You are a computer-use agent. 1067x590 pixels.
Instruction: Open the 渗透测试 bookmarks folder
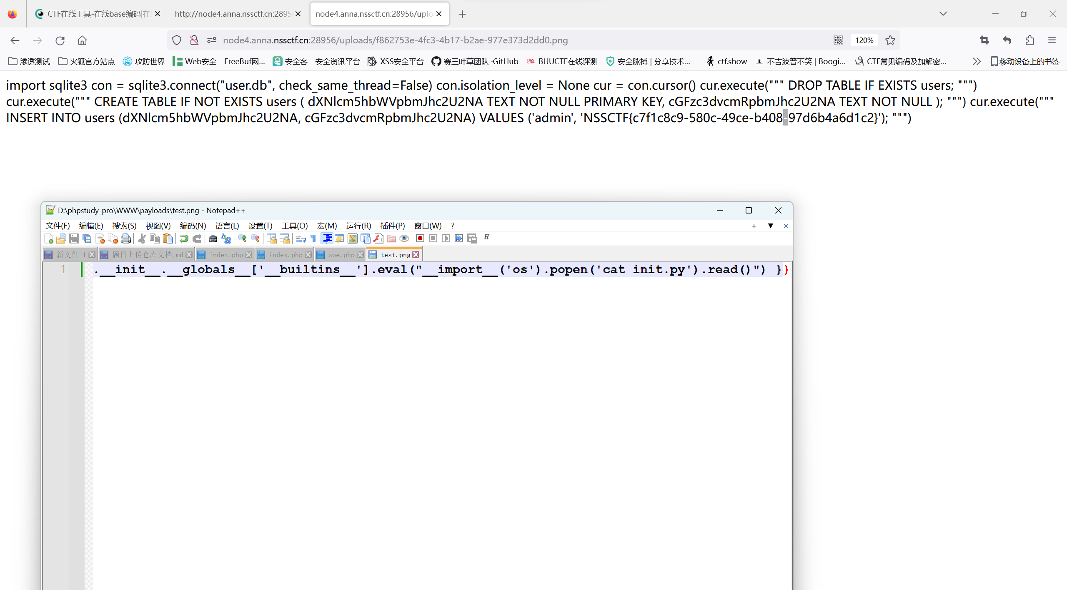[29, 61]
